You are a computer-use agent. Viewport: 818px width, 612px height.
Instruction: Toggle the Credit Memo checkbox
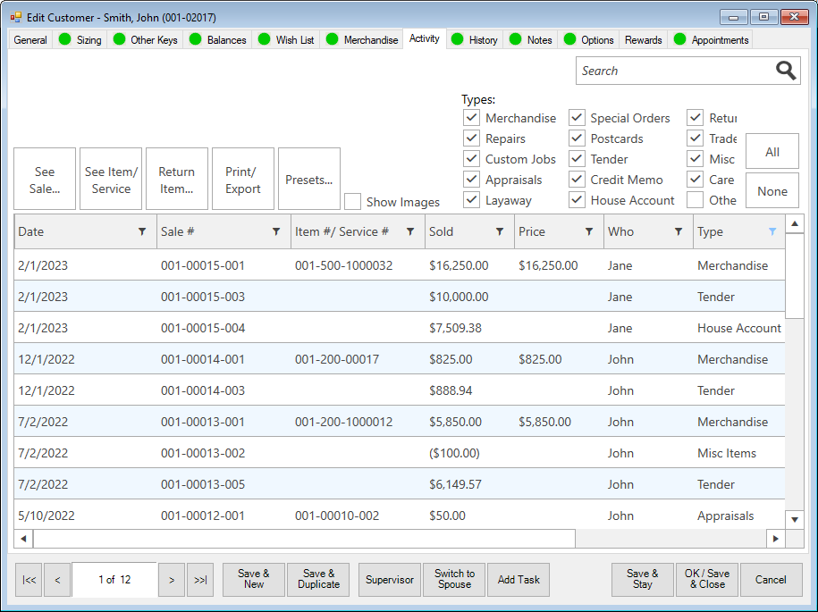coord(577,180)
